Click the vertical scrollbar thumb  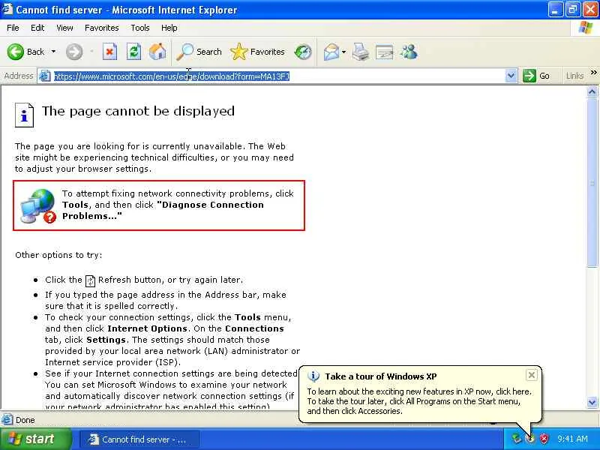click(592, 183)
